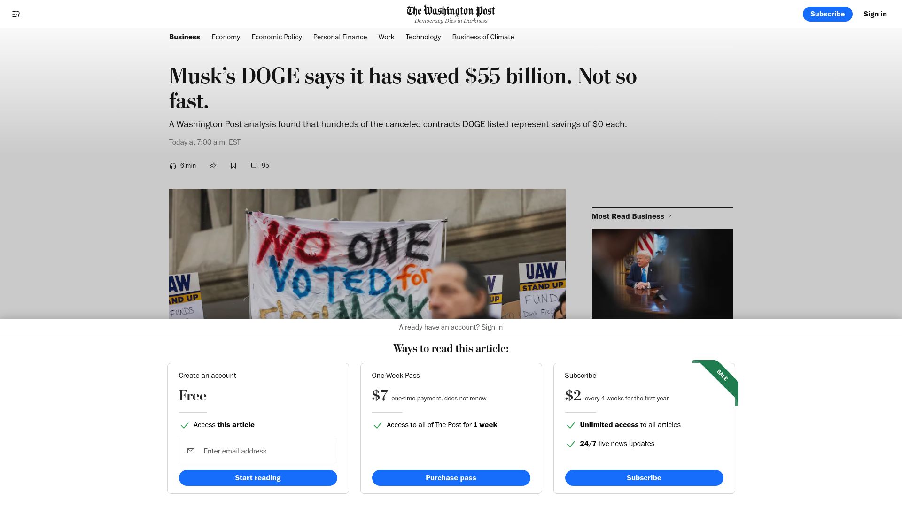902x507 pixels.
Task: Click Subscribe in the $2 offer card
Action: click(x=644, y=478)
